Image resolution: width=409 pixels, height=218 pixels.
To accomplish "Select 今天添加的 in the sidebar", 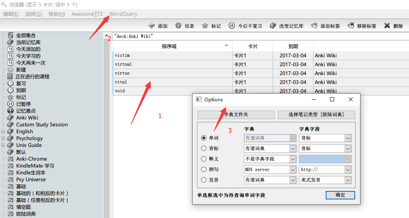I will point(28,49).
